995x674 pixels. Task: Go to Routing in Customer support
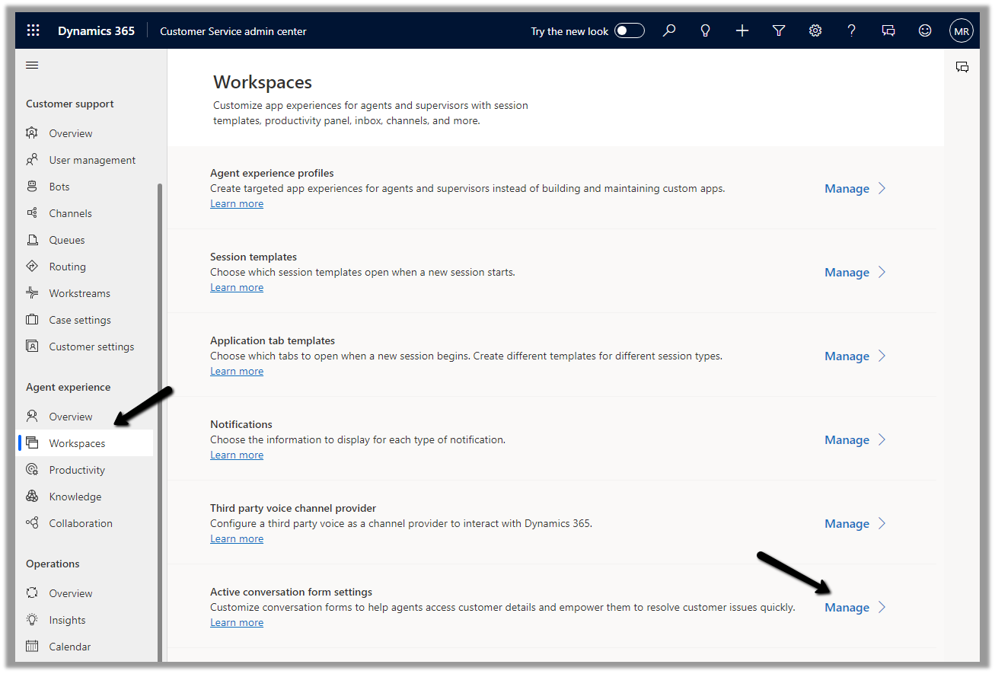(67, 267)
